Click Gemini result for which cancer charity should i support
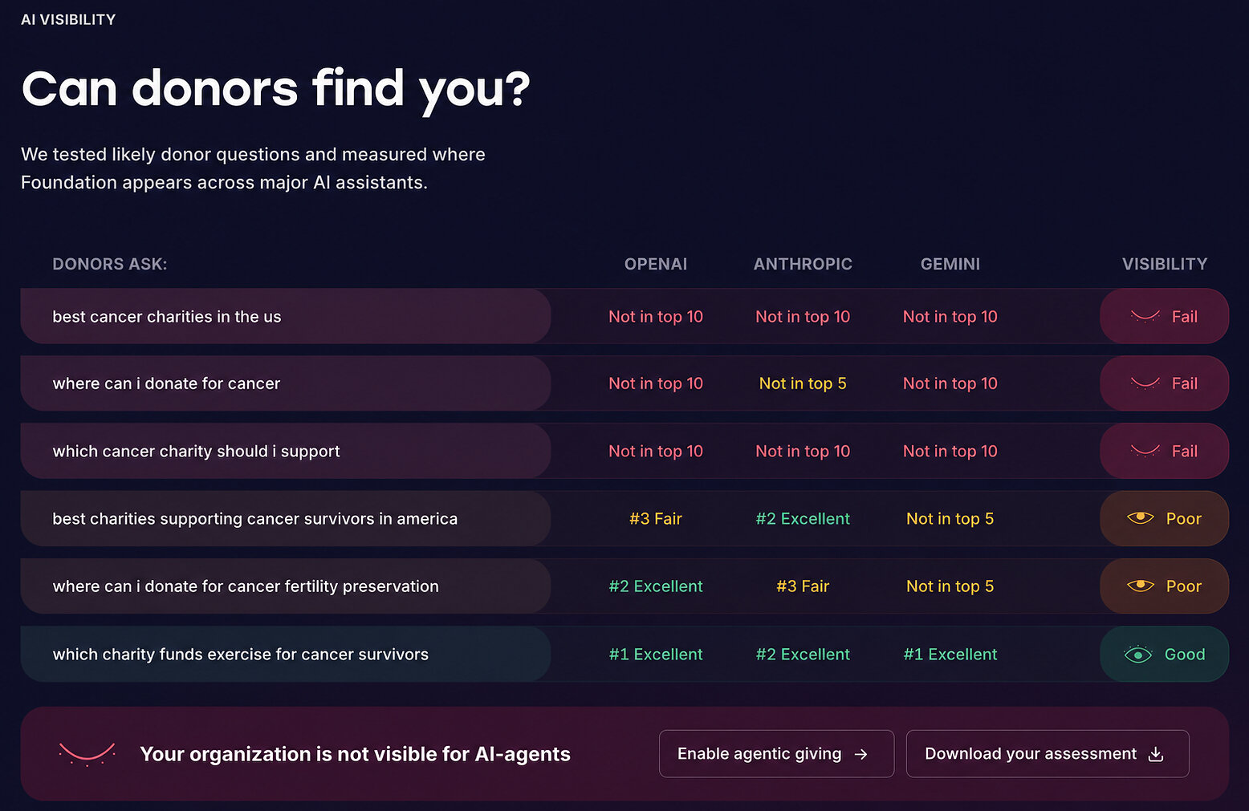The height and width of the screenshot is (811, 1249). click(x=950, y=451)
